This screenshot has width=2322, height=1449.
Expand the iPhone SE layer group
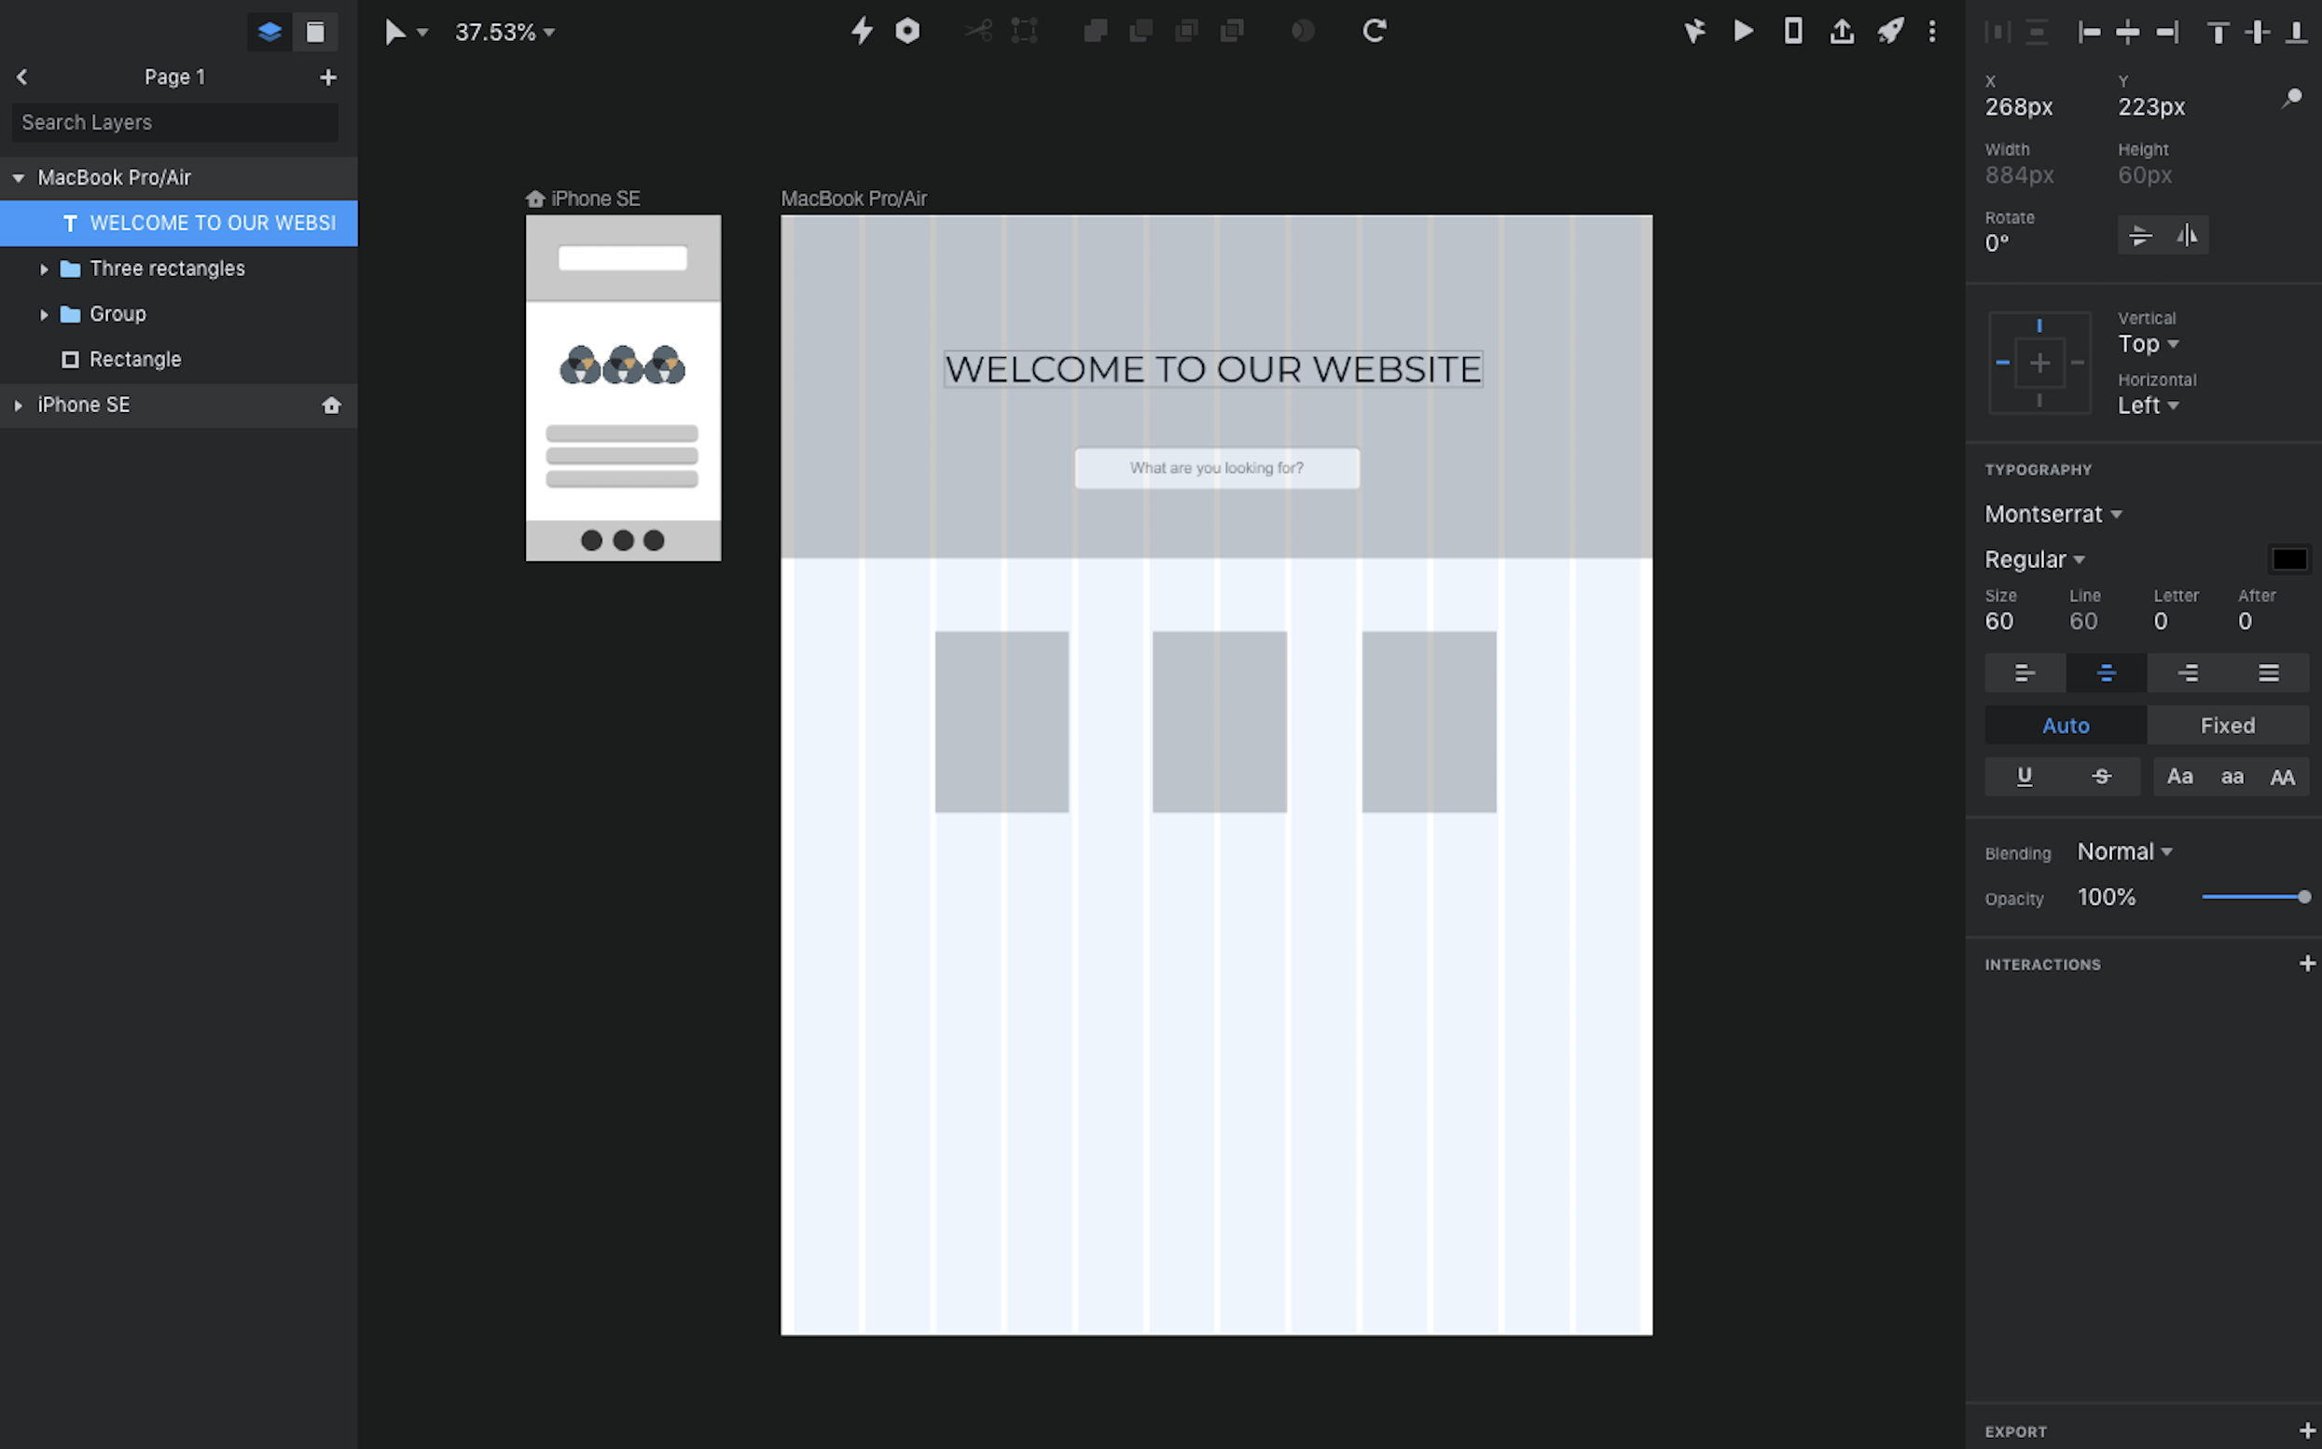(17, 404)
